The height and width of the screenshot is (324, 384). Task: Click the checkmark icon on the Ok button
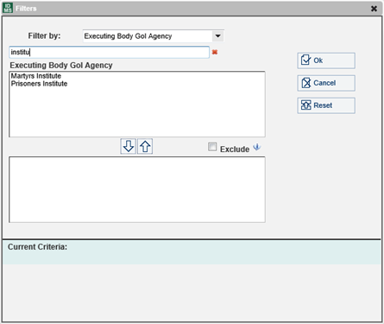pos(305,60)
